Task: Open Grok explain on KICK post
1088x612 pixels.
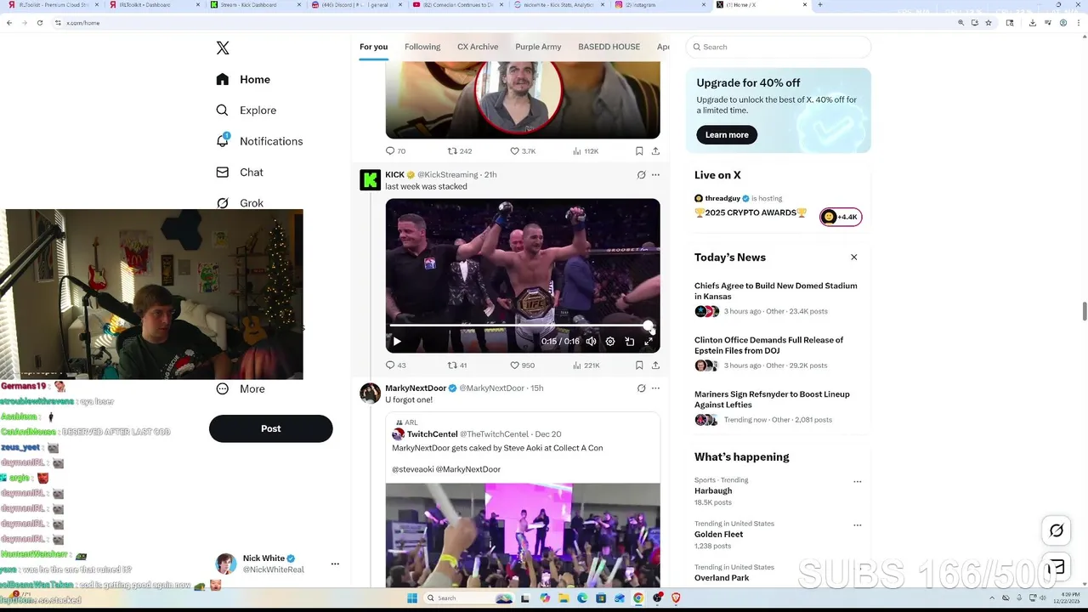Action: pos(641,174)
